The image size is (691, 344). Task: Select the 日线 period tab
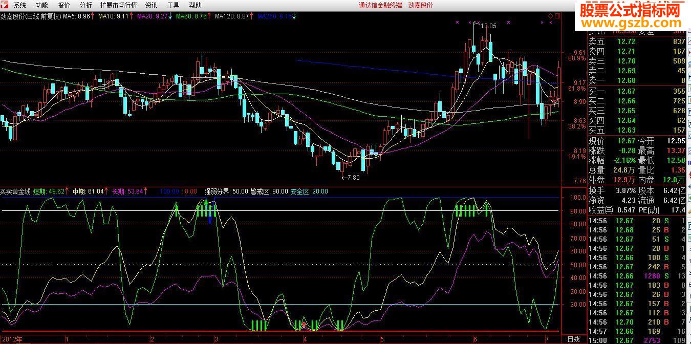click(574, 339)
